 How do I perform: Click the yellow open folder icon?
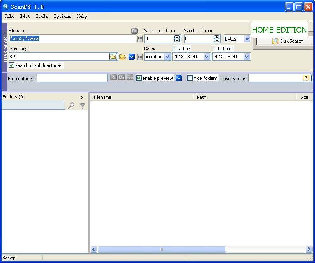[x=123, y=57]
